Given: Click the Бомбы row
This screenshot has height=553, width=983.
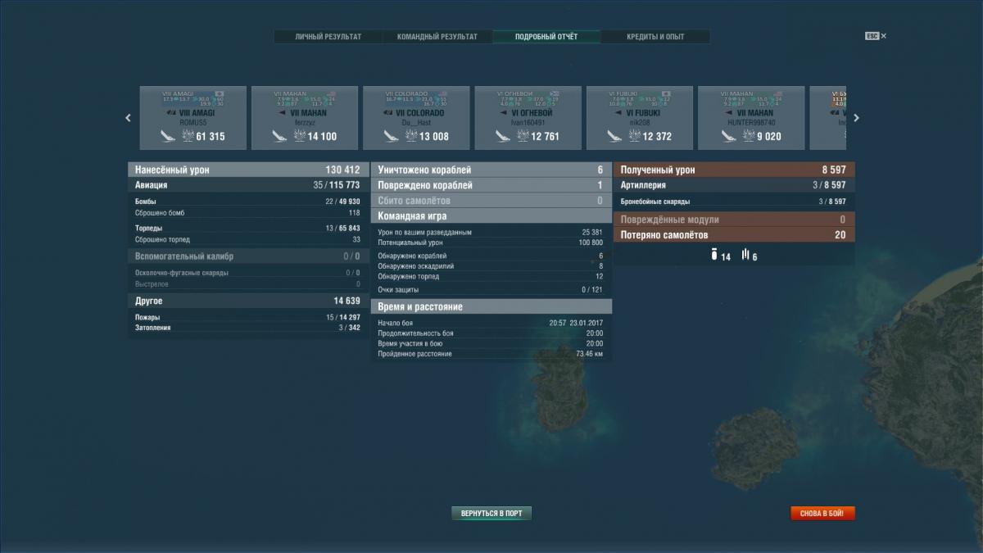Looking at the screenshot, I should 247,202.
